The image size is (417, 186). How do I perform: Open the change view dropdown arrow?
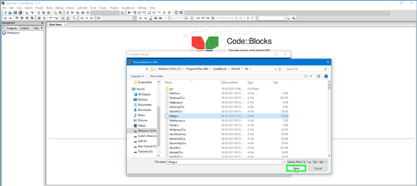click(x=311, y=76)
